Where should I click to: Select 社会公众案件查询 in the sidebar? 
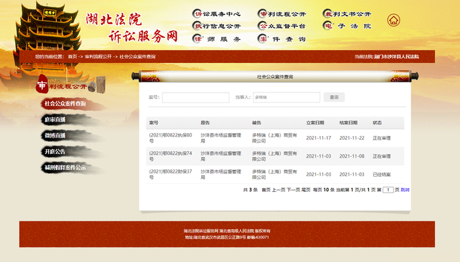click(65, 104)
